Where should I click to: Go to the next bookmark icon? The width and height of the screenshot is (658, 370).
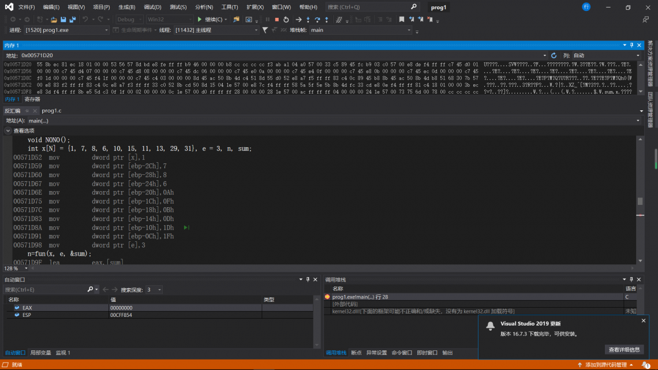click(420, 19)
